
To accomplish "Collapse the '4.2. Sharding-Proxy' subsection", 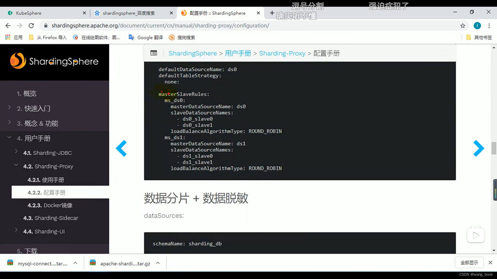I will (16, 165).
